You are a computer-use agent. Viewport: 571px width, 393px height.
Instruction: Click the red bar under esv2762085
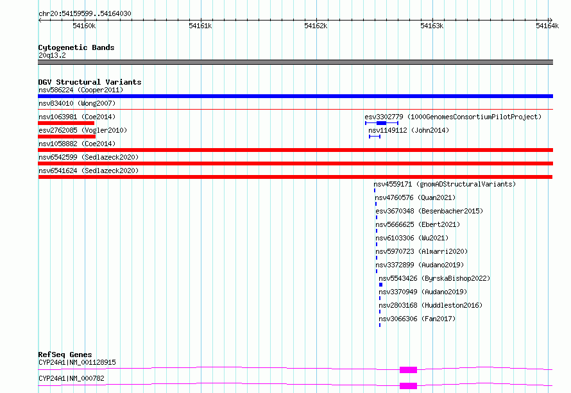(67, 137)
